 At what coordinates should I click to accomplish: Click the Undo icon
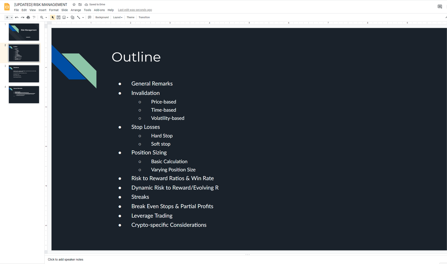[17, 17]
